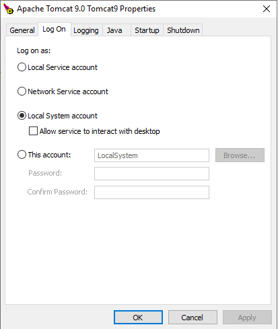Choose the Local System account option
The image size is (278, 329).
(x=22, y=116)
